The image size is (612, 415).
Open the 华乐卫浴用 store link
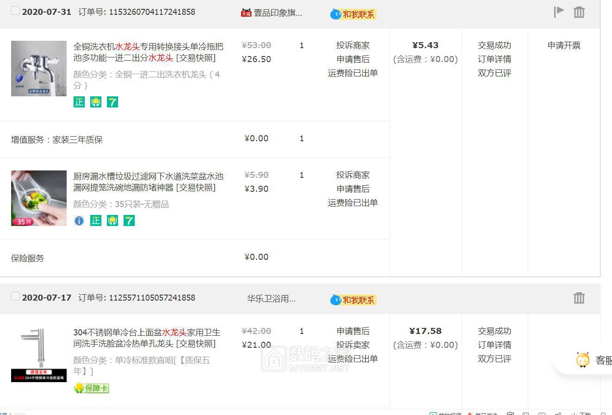(x=271, y=299)
